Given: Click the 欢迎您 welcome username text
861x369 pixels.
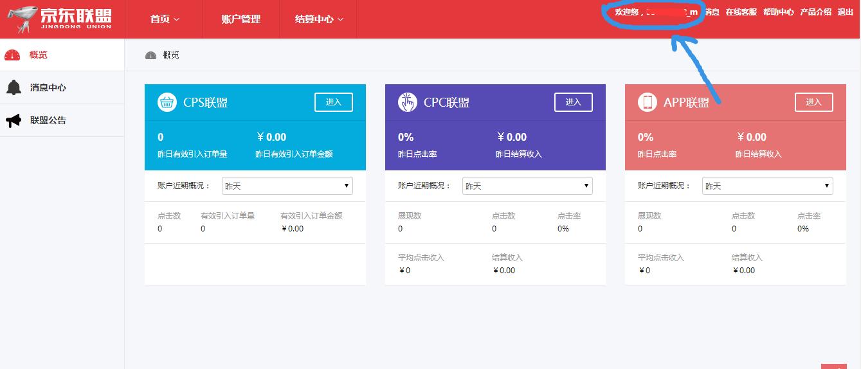Looking at the screenshot, I should point(657,12).
